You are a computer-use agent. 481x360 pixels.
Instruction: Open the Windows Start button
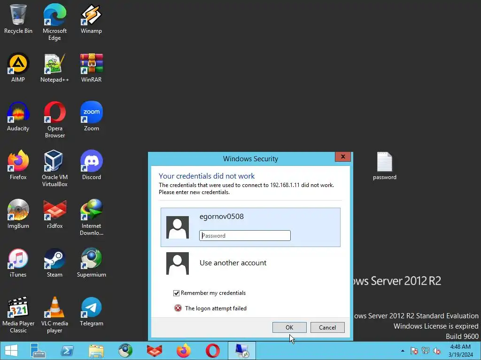[x=11, y=351]
